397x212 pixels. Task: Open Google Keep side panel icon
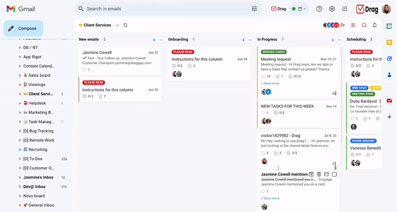pyautogui.click(x=389, y=42)
